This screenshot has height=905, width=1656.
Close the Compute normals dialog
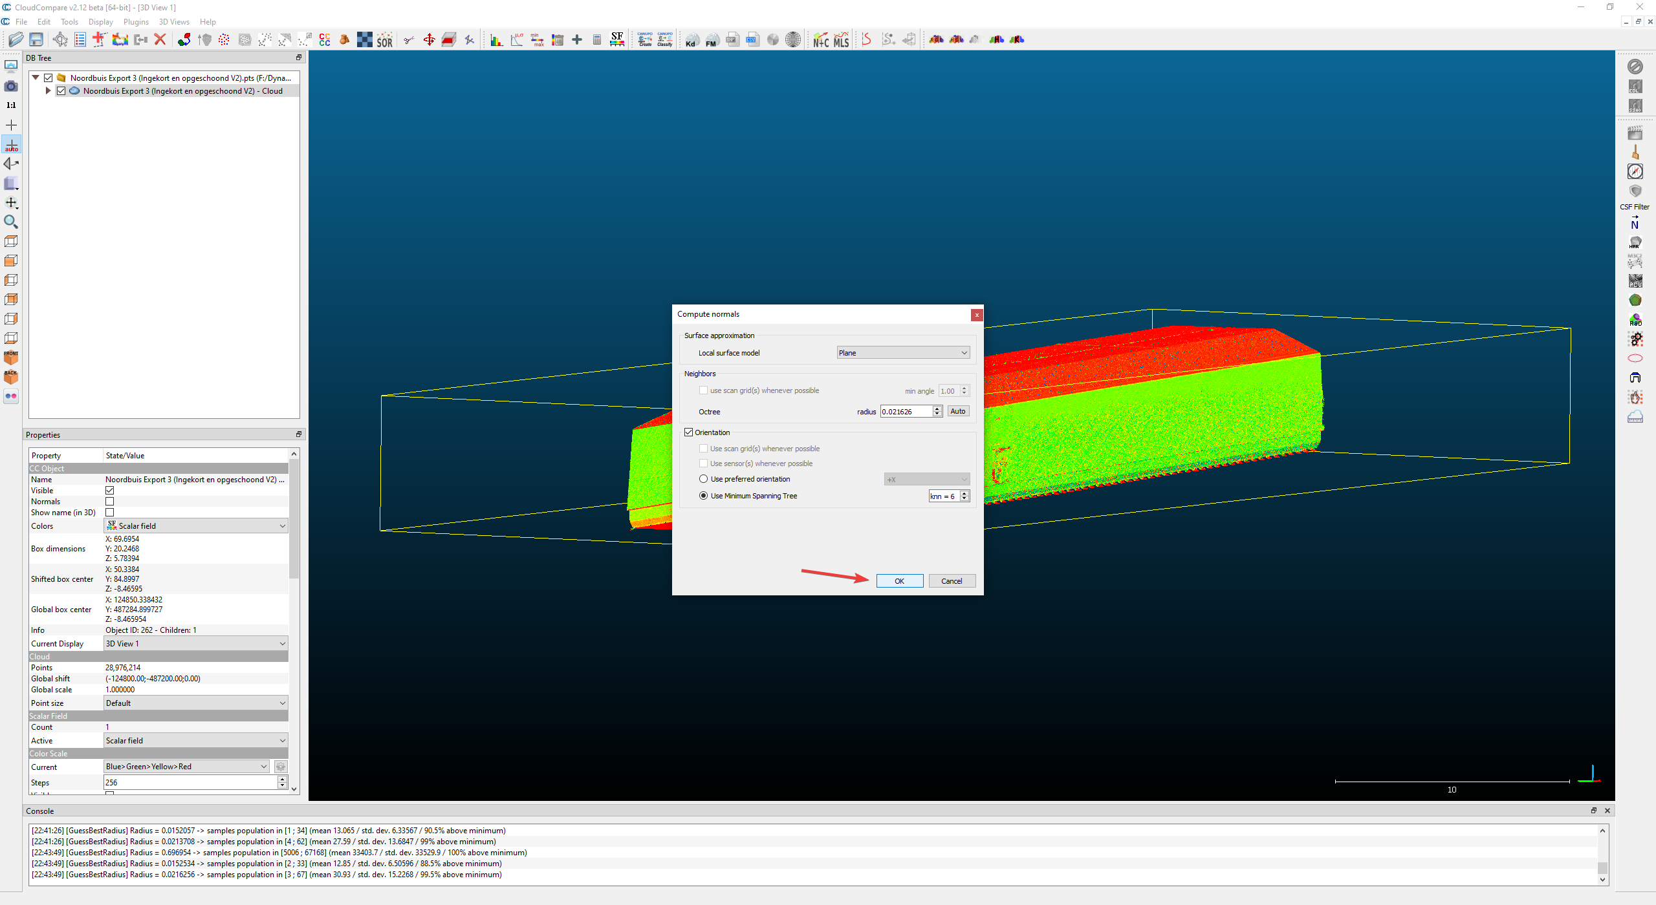coord(977,315)
